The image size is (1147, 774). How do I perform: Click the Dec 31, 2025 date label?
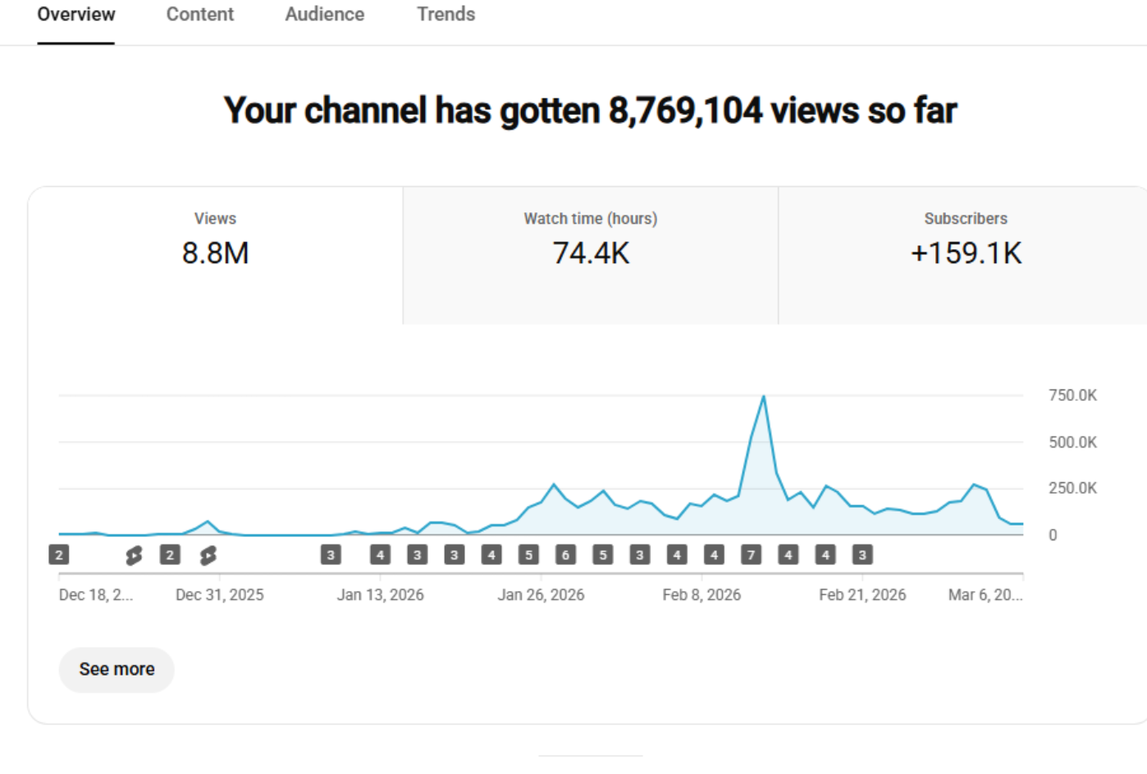pos(219,595)
